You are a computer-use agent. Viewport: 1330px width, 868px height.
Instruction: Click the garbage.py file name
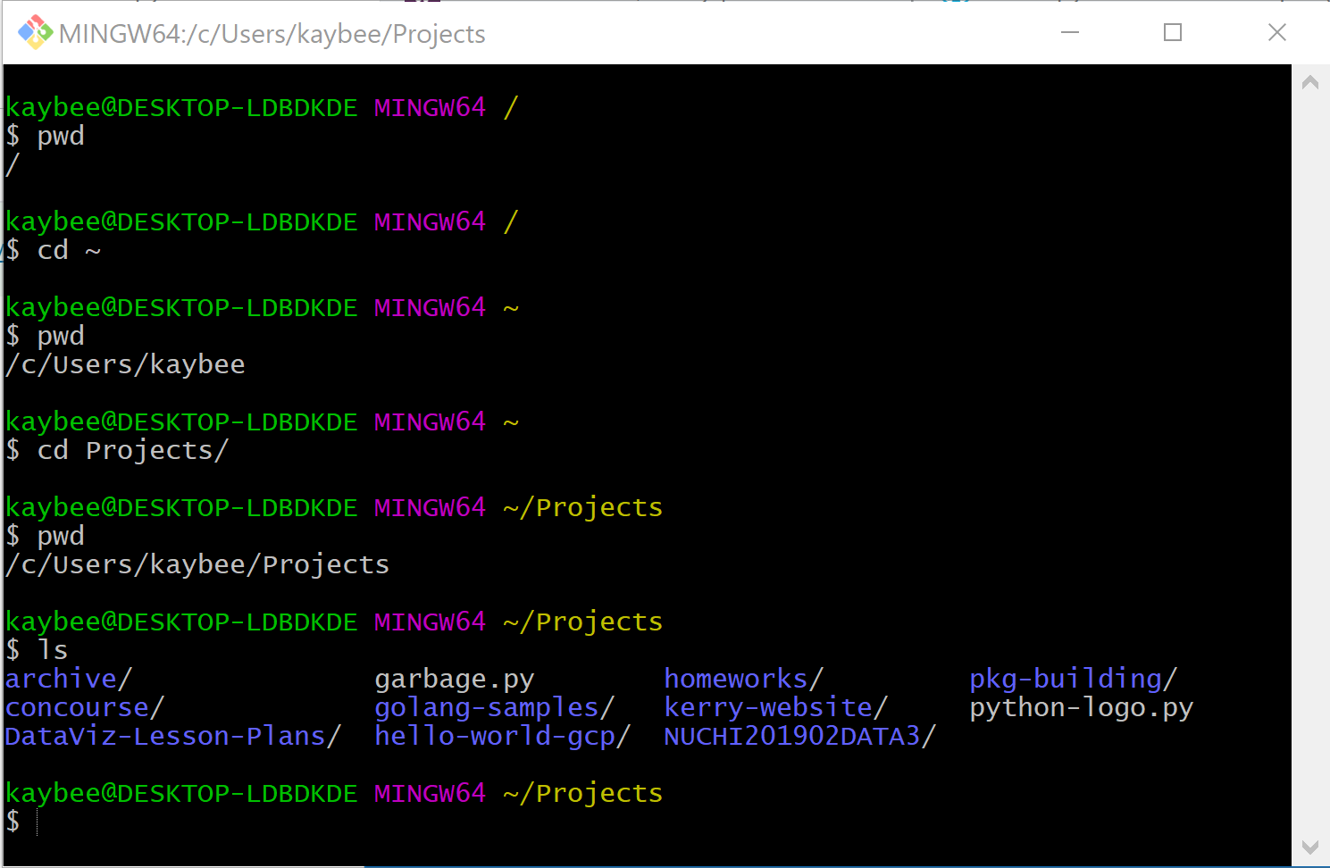[454, 679]
